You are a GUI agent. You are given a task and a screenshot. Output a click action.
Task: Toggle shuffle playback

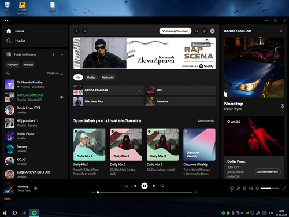[x=127, y=186]
